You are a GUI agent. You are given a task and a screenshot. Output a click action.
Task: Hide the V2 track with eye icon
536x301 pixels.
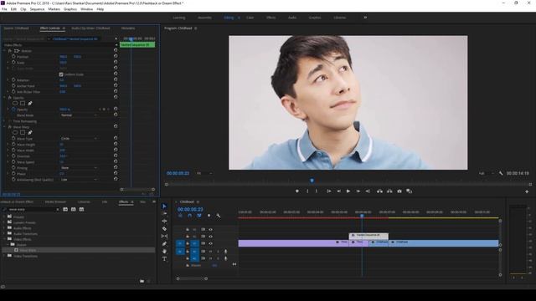(210, 237)
